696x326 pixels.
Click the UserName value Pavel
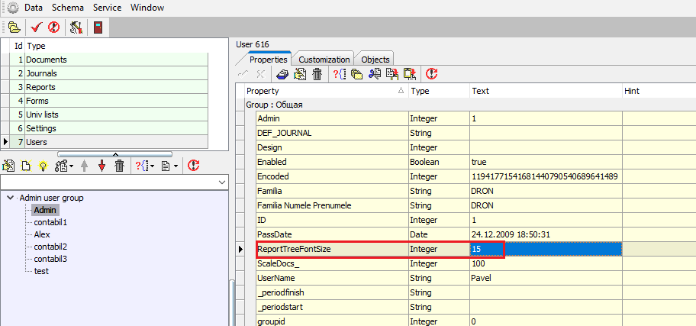pyautogui.click(x=546, y=279)
